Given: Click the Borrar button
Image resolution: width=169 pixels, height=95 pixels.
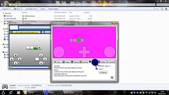Looking at the screenshot, I should 103,73.
